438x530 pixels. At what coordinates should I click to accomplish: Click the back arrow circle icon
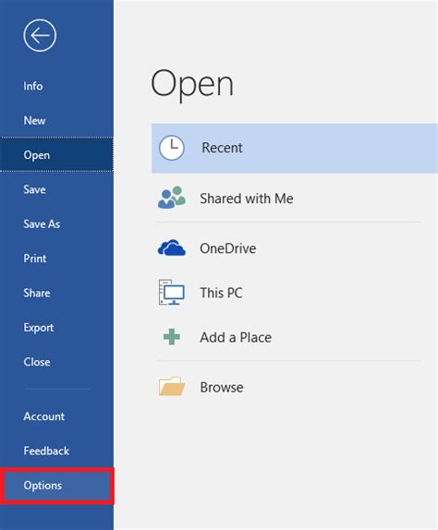click(x=40, y=35)
